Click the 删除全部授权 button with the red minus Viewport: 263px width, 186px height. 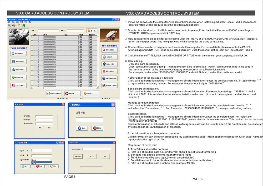point(109,71)
